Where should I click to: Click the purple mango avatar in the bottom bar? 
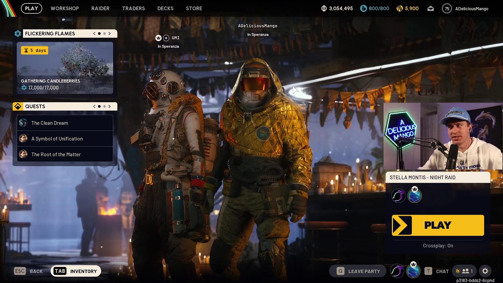397,271
